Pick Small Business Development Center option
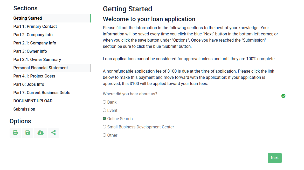Screen dimensions: 304x170 point(105,127)
